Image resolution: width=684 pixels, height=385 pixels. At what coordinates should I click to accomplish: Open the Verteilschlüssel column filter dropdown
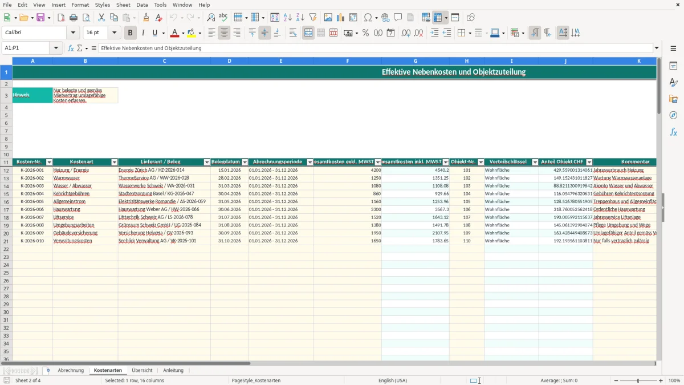pyautogui.click(x=535, y=163)
